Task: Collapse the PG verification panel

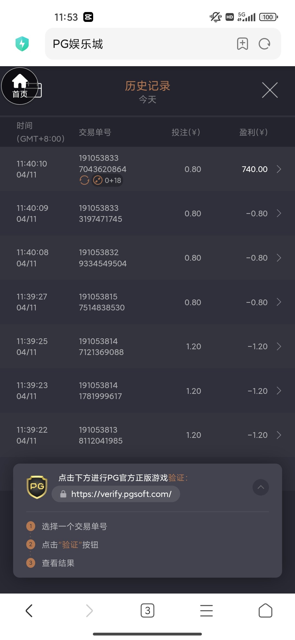Action: tap(261, 487)
